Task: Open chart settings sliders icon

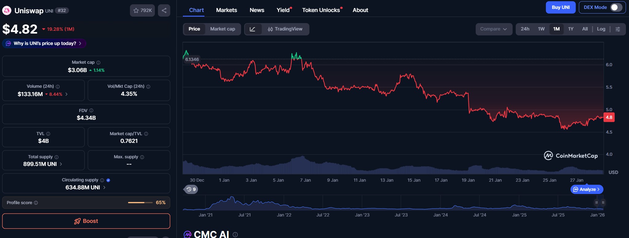Action: click(618, 29)
